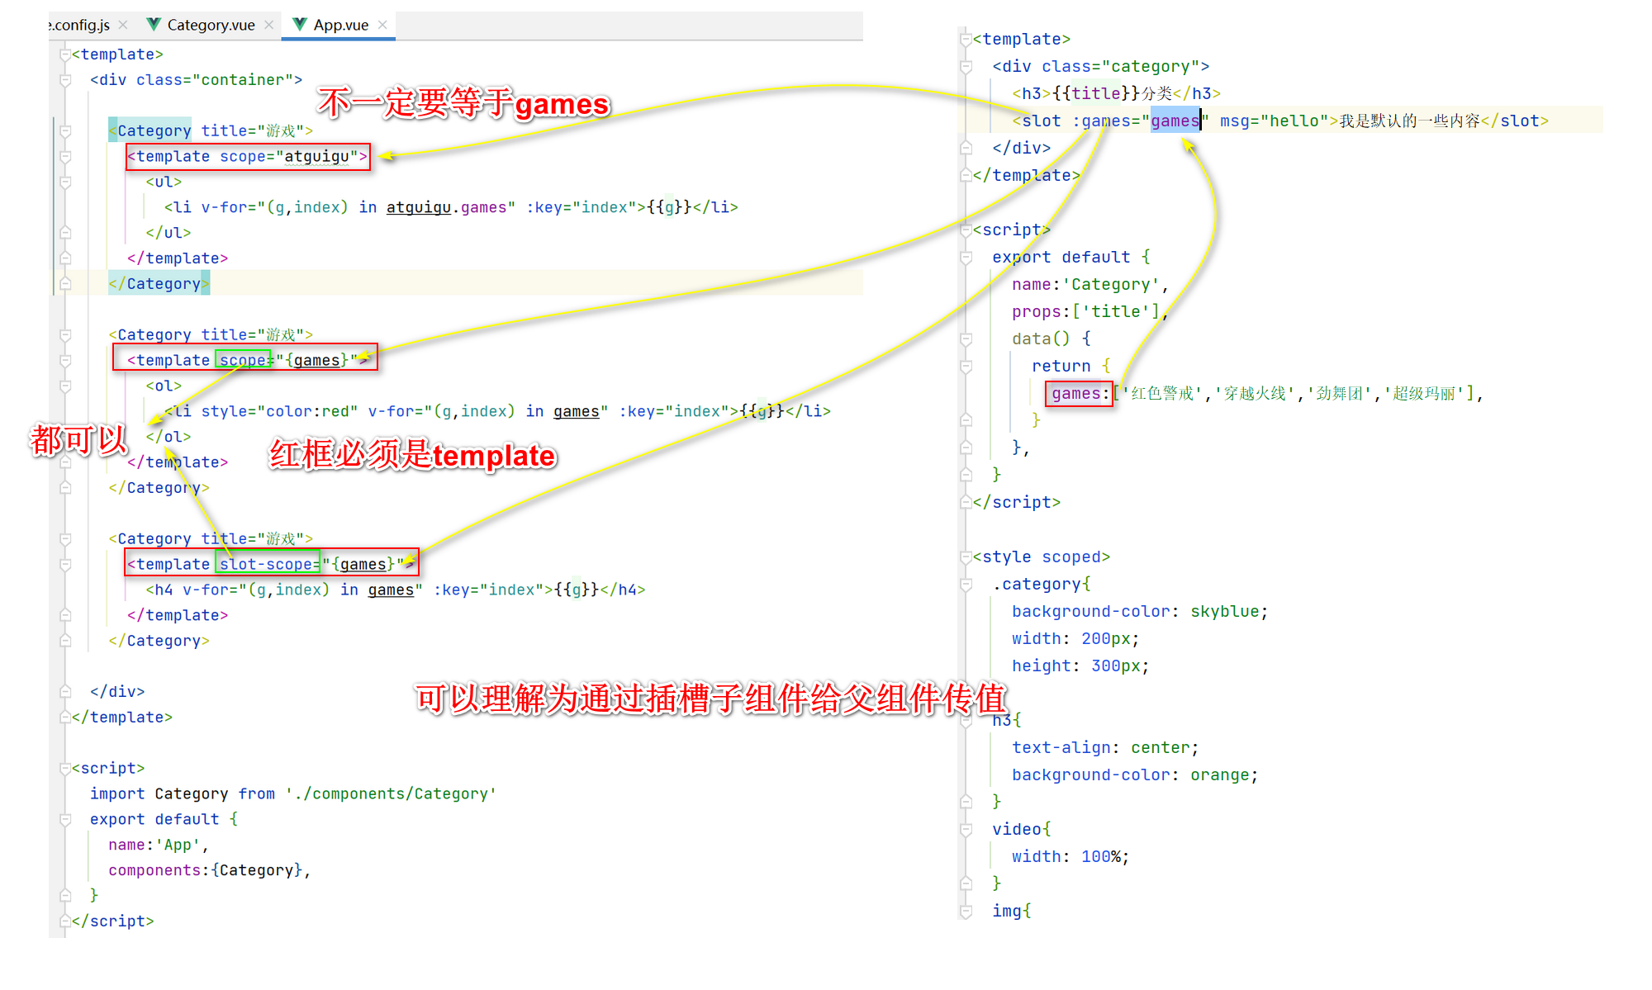Collapse the <script> block in App.vue
Screen dimensions: 1652x990
click(64, 769)
